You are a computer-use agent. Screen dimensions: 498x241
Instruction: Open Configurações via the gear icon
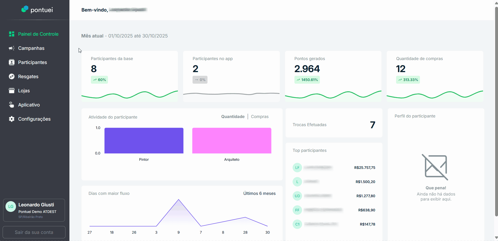pos(12,119)
